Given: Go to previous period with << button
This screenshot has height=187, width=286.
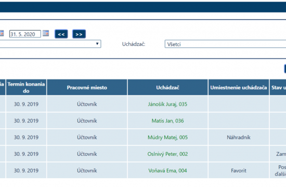Looking at the screenshot, I should pyautogui.click(x=61, y=34).
